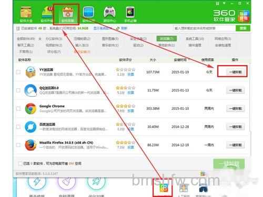263x197 pixels.
Task: Open the title bar main menu dropdown arrow
Action: (224, 3)
